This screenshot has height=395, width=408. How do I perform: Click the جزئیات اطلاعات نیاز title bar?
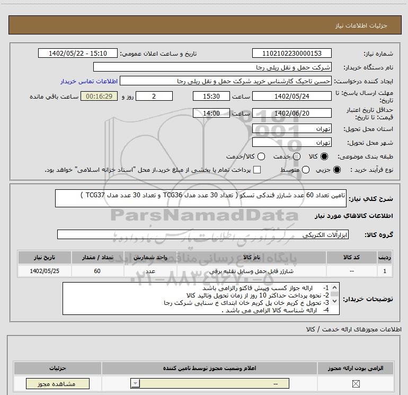205,25
